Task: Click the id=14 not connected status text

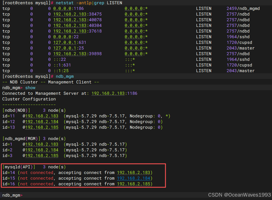Action: 37,173
